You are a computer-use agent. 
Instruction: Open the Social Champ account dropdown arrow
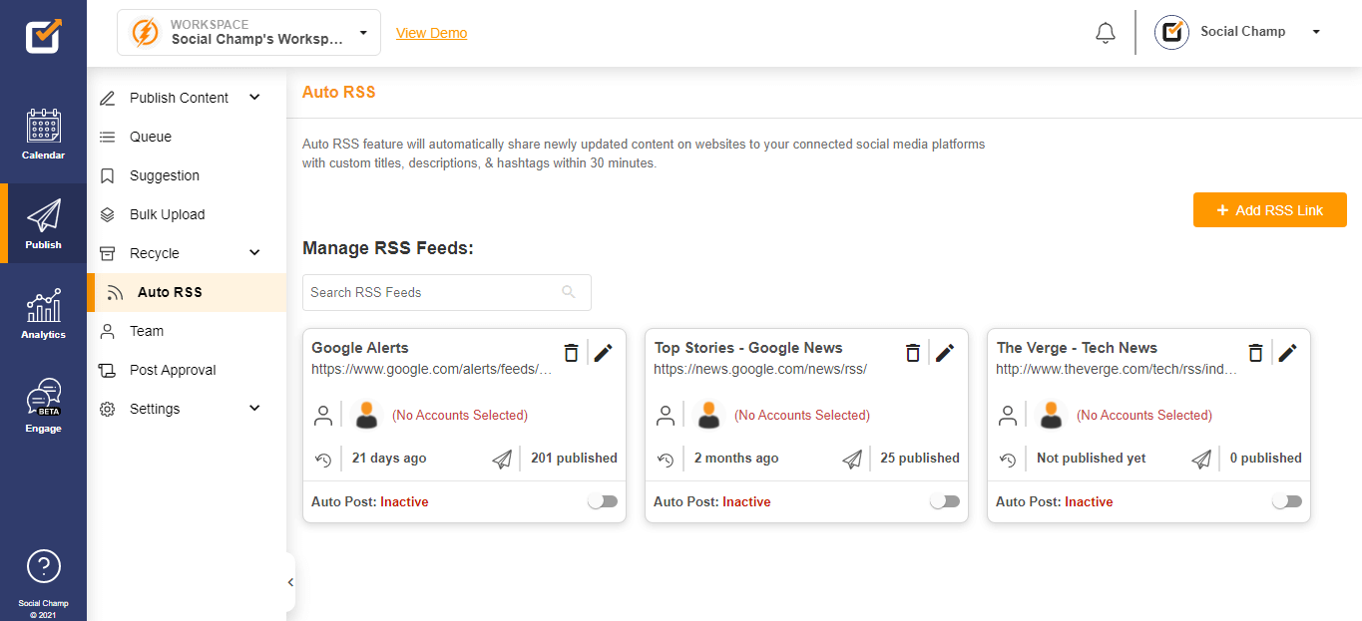click(1316, 32)
